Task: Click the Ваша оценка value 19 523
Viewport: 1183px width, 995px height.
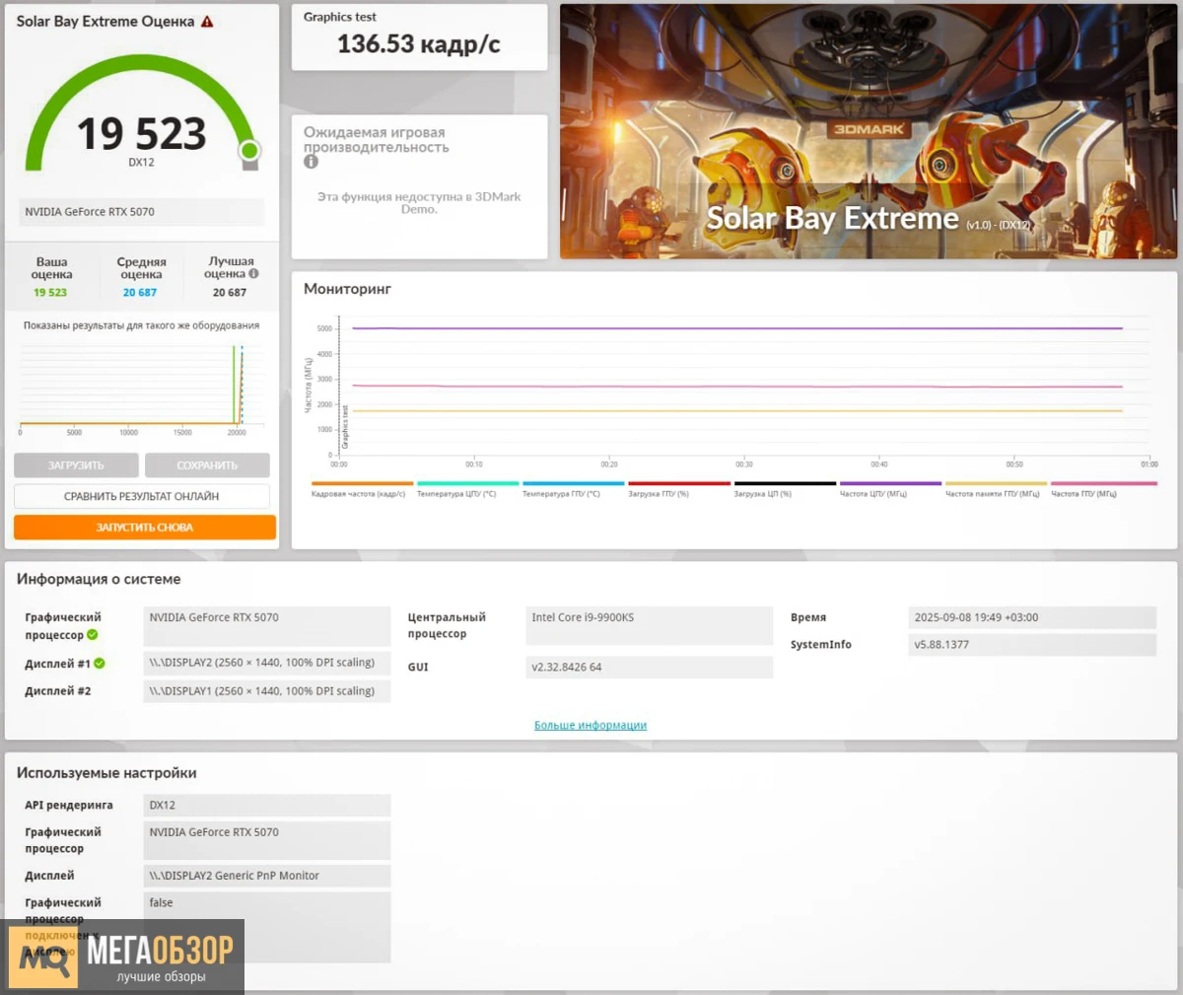Action: 50,293
